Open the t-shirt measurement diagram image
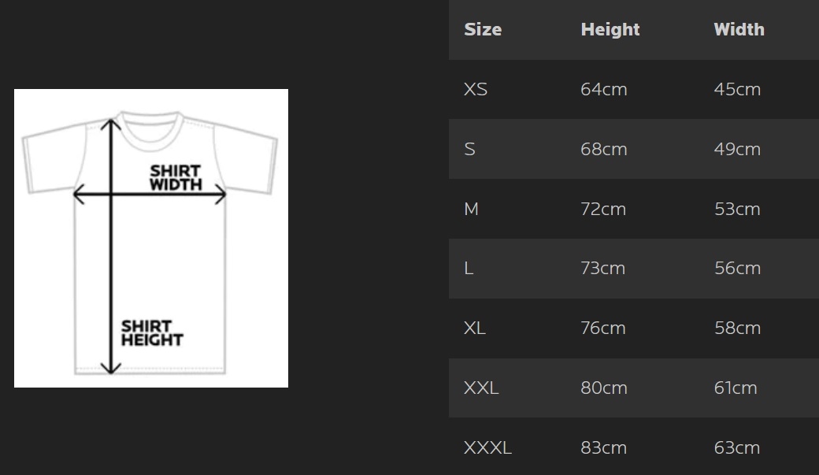 (151, 238)
